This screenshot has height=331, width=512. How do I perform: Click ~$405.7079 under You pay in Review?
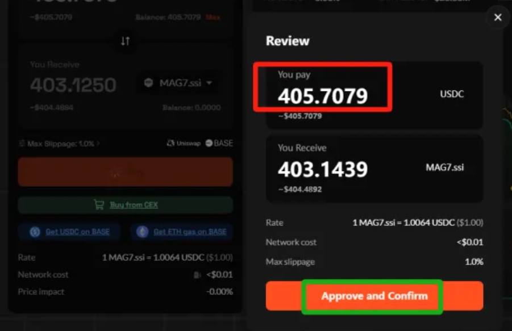300,116
